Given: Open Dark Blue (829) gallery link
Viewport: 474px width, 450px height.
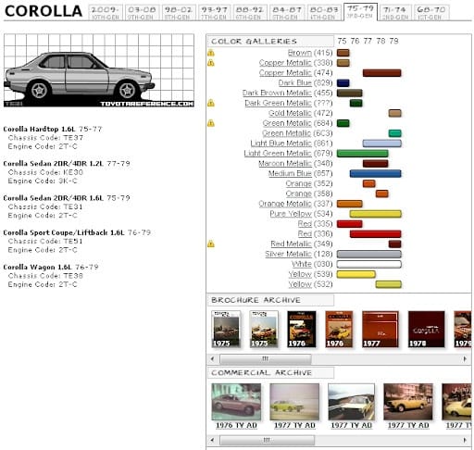Looking at the screenshot, I should click(294, 83).
